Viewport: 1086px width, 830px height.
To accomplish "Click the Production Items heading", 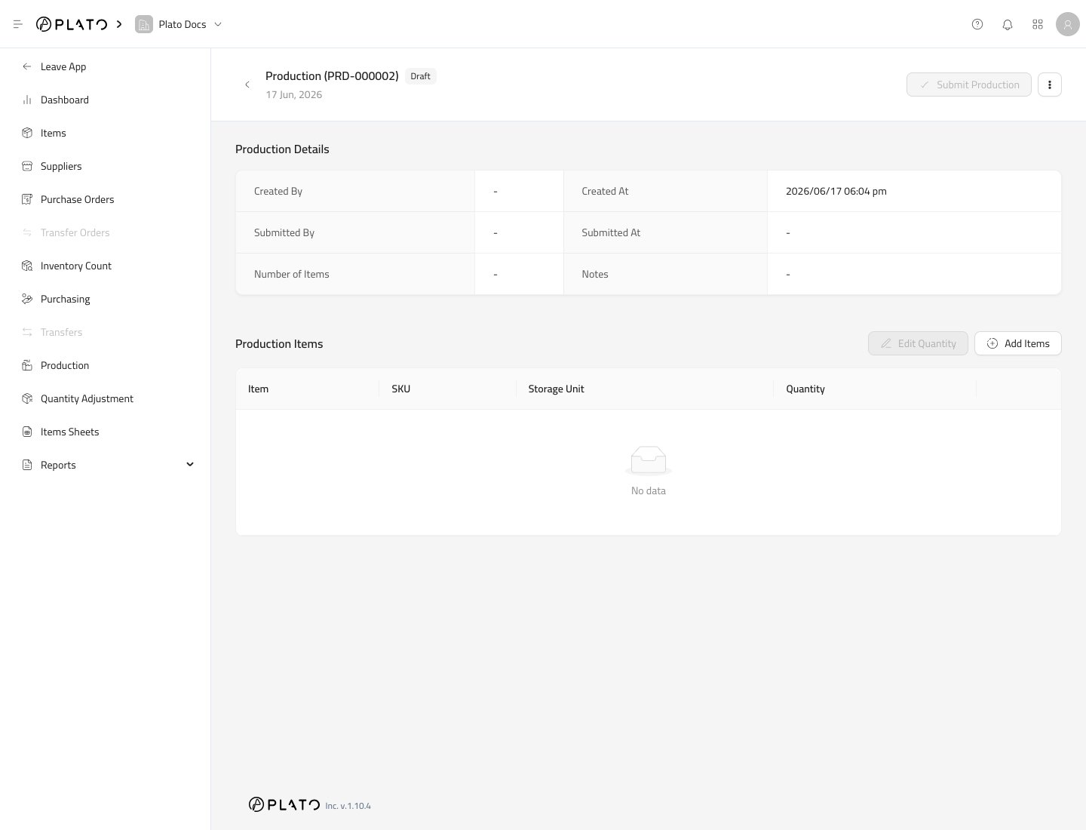I will [279, 343].
